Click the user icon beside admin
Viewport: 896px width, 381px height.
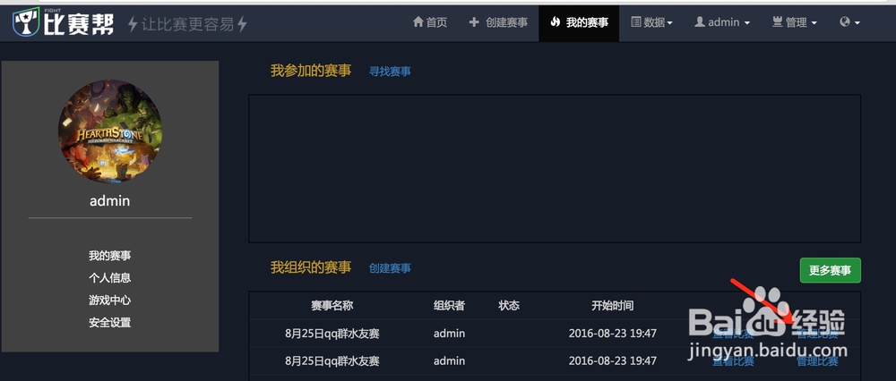coord(700,22)
